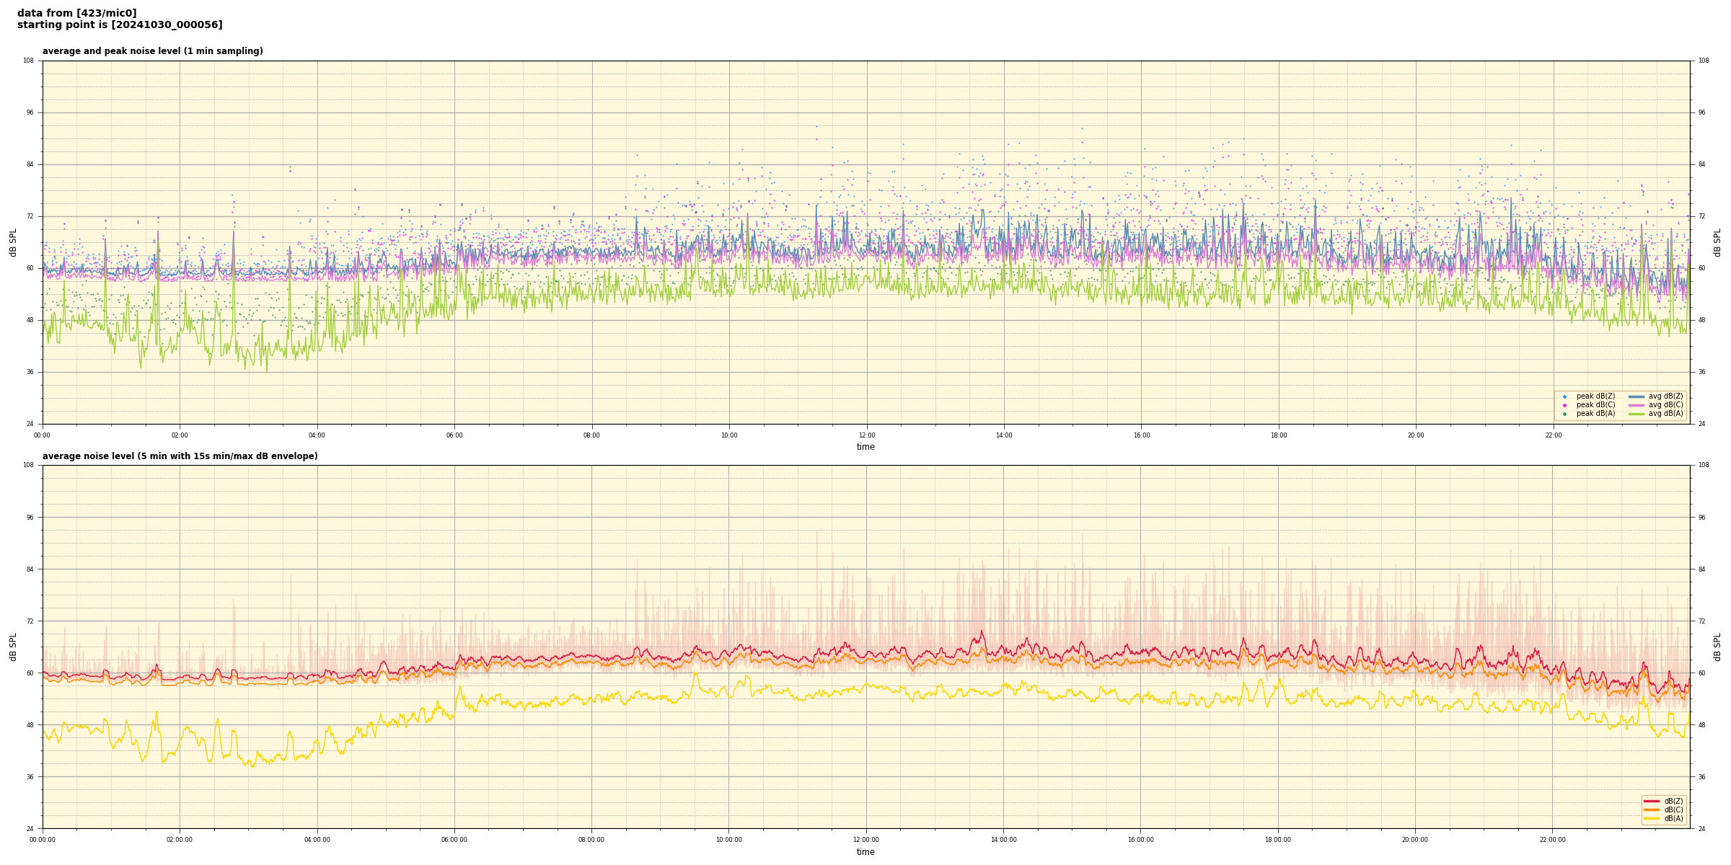
Task: Click the 'data from [423/mic0]' header text
Action: click(77, 13)
